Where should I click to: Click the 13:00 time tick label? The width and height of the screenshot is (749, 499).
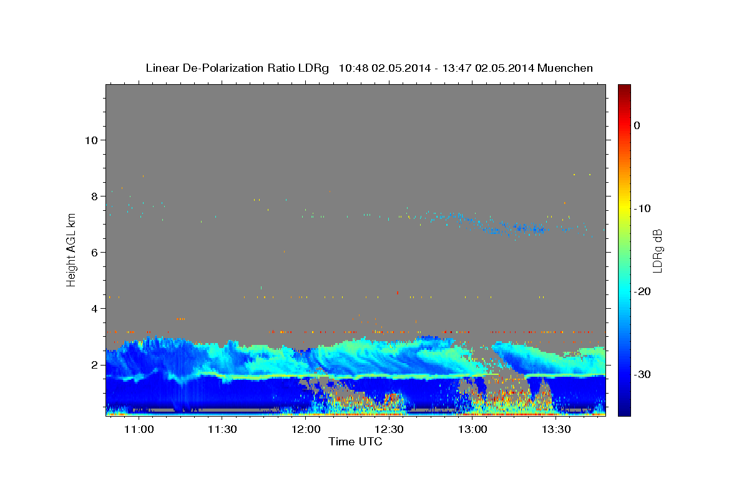pyautogui.click(x=473, y=430)
